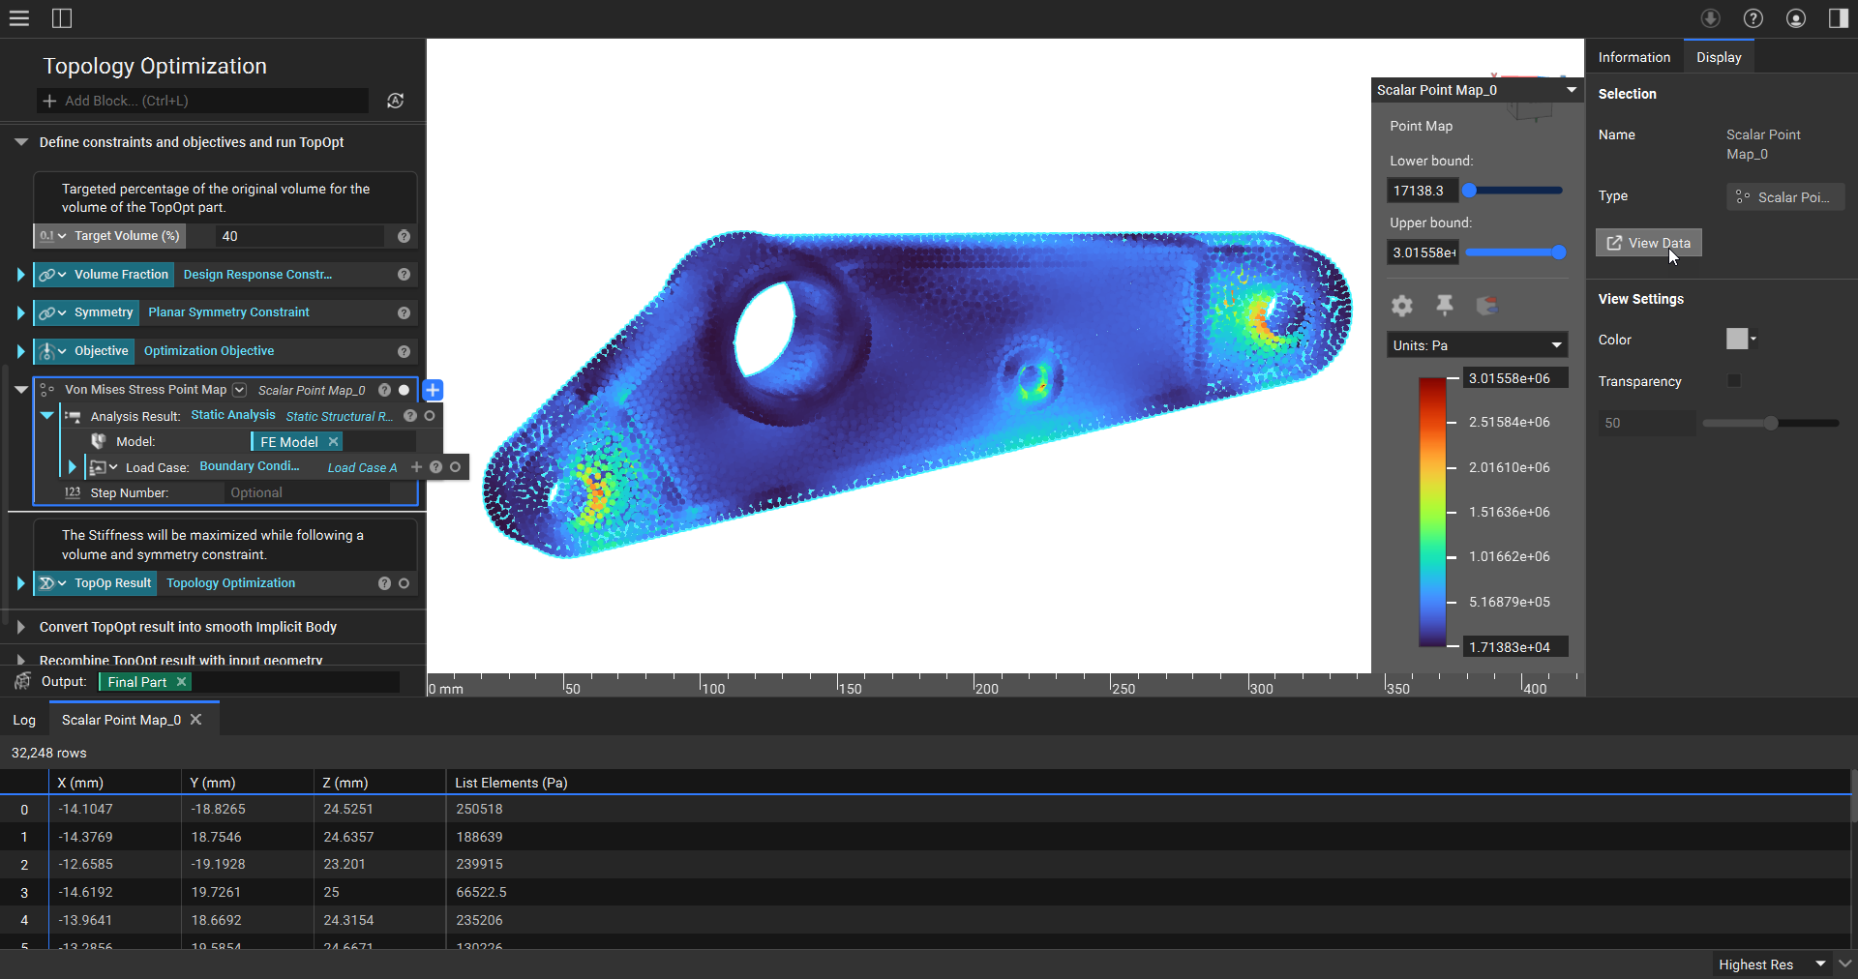Open Design Response Constr... link
The height and width of the screenshot is (979, 1858).
coord(257,275)
